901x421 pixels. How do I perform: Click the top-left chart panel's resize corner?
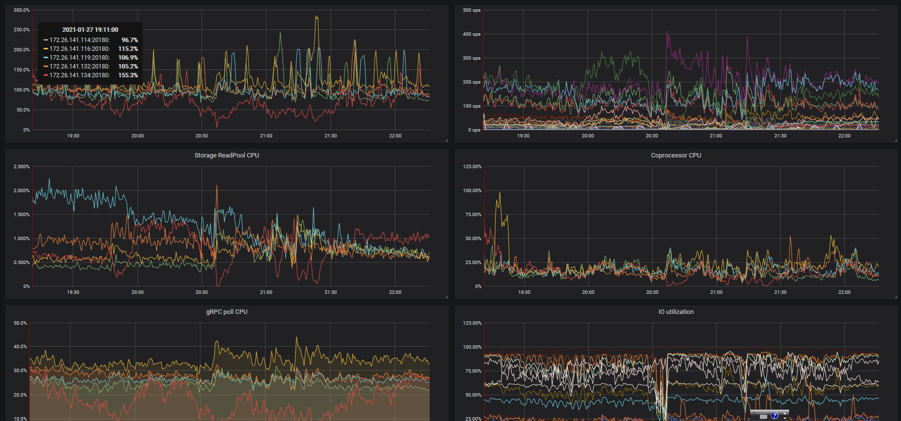click(x=446, y=140)
